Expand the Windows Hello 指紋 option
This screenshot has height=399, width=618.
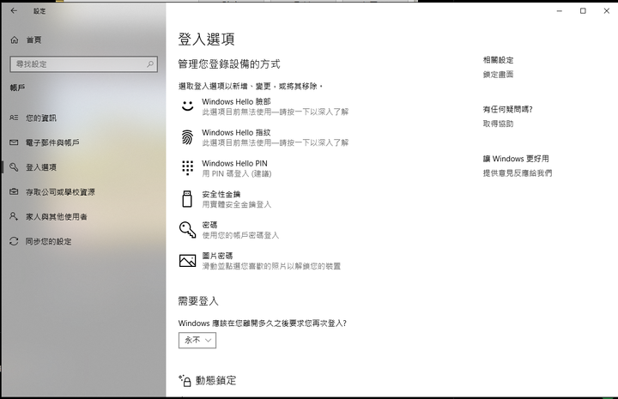pyautogui.click(x=264, y=137)
